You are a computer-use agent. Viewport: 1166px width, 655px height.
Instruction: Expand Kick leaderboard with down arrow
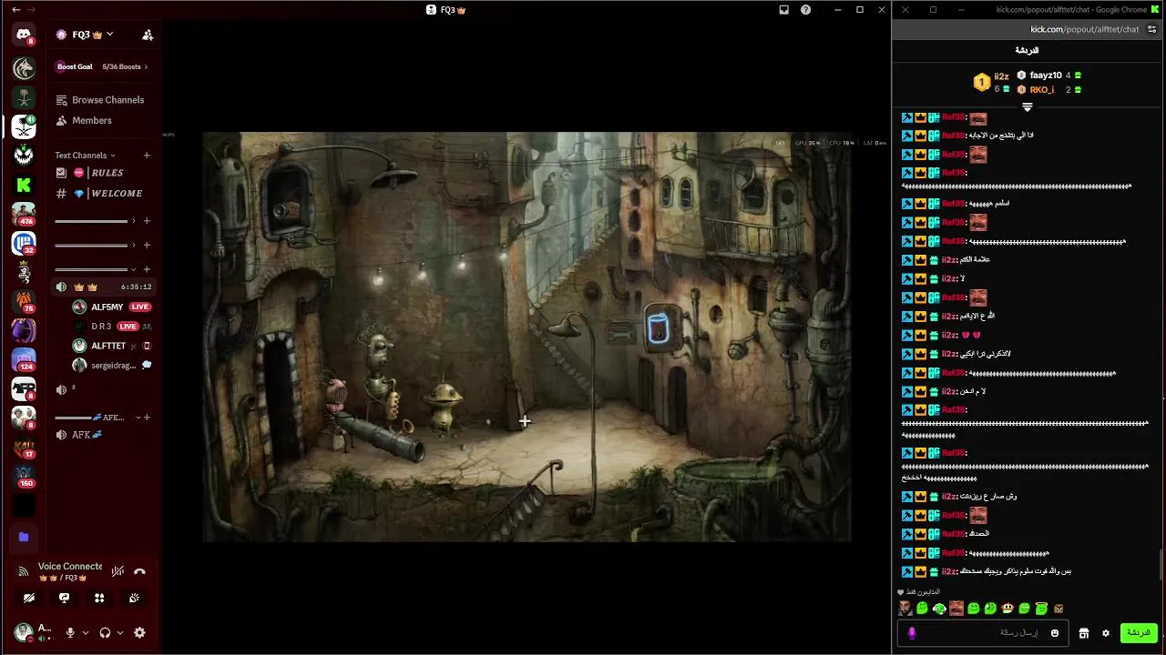(1027, 107)
